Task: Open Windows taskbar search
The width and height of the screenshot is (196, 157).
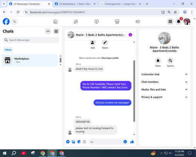Action: click(x=14, y=153)
